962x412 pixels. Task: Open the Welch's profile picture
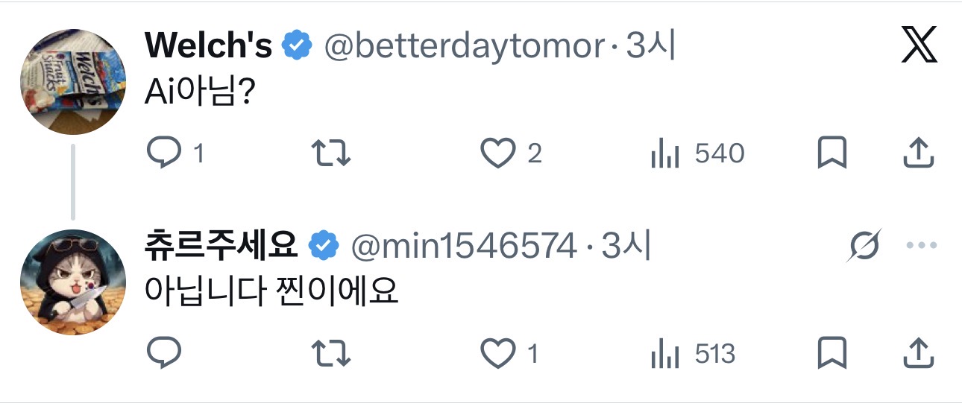pos(72,81)
